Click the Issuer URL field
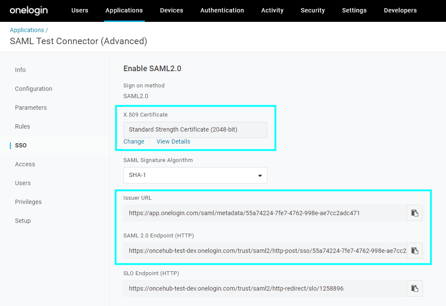446x306 pixels. pyautogui.click(x=265, y=213)
